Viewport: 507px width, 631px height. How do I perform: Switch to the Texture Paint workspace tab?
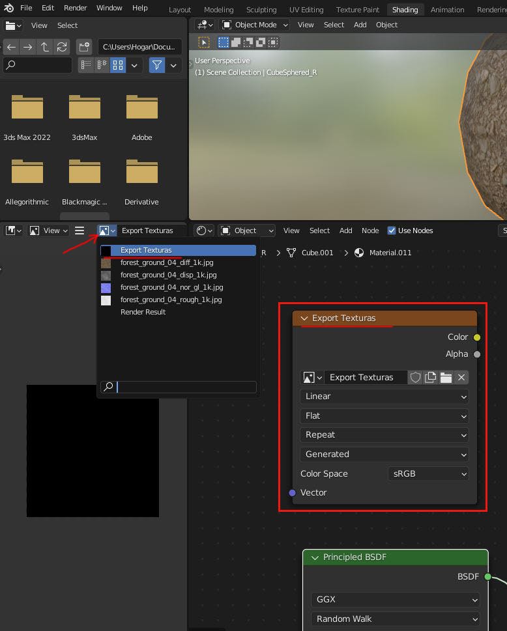pyautogui.click(x=357, y=10)
